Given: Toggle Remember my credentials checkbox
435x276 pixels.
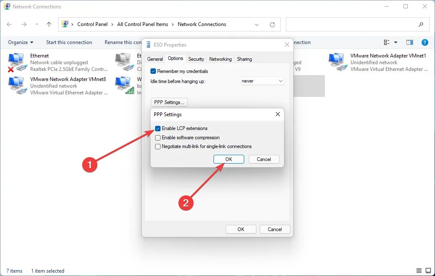Looking at the screenshot, I should (x=153, y=71).
